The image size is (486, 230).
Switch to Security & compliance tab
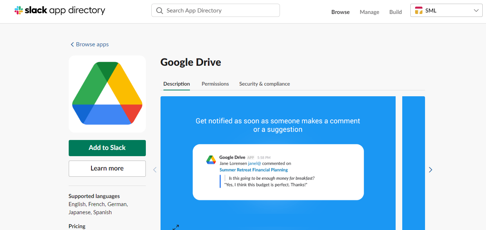point(264,84)
